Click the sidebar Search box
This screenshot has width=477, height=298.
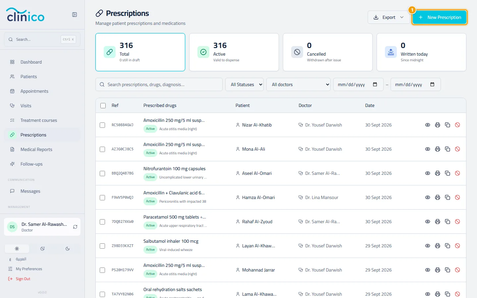pyautogui.click(x=42, y=39)
